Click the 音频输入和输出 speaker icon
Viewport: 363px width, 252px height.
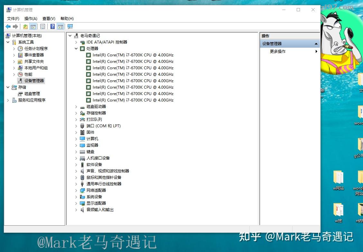[x=82, y=210]
